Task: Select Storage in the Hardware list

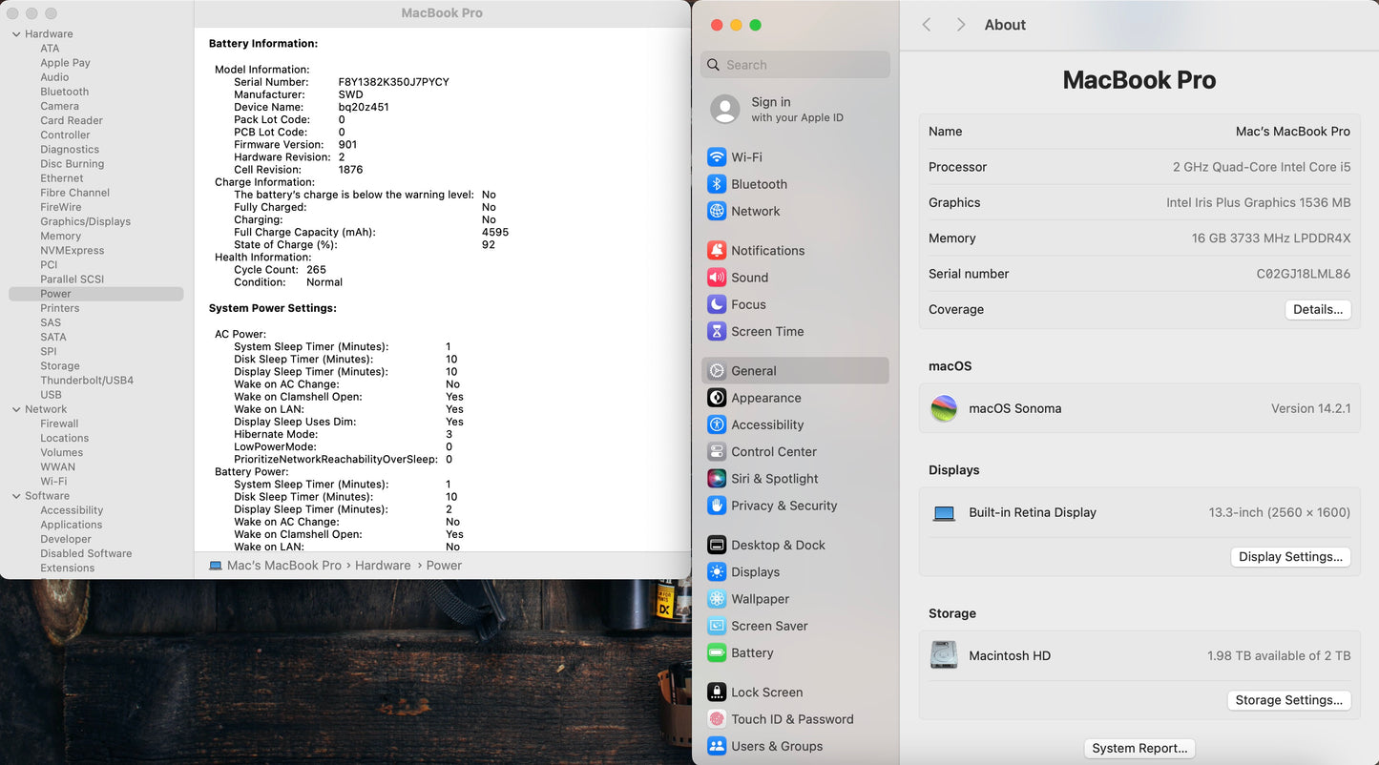Action: click(x=60, y=366)
